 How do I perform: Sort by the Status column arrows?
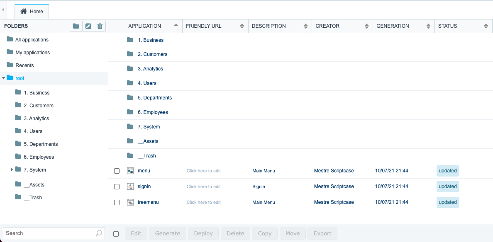click(x=486, y=27)
